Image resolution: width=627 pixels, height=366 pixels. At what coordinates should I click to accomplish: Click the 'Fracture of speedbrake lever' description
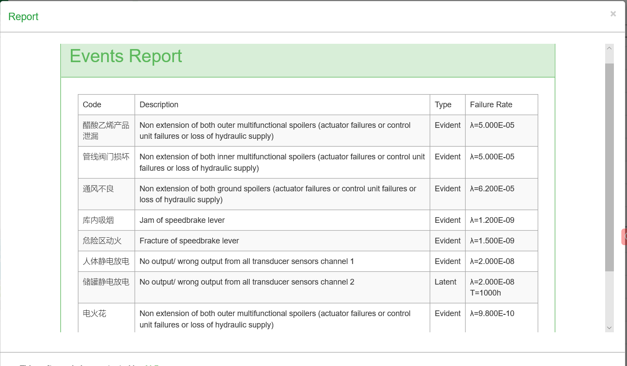(189, 241)
